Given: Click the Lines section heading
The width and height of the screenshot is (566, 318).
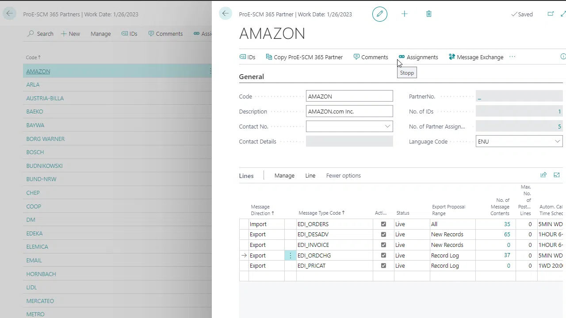Looking at the screenshot, I should [246, 176].
